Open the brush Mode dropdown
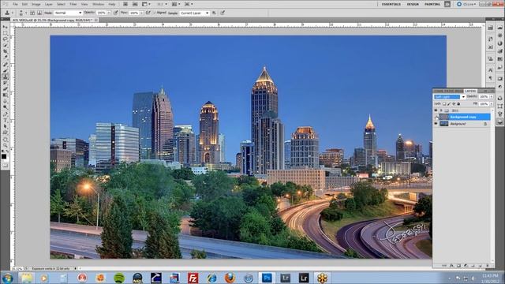Screen dimensions: 505x284 click(x=68, y=13)
